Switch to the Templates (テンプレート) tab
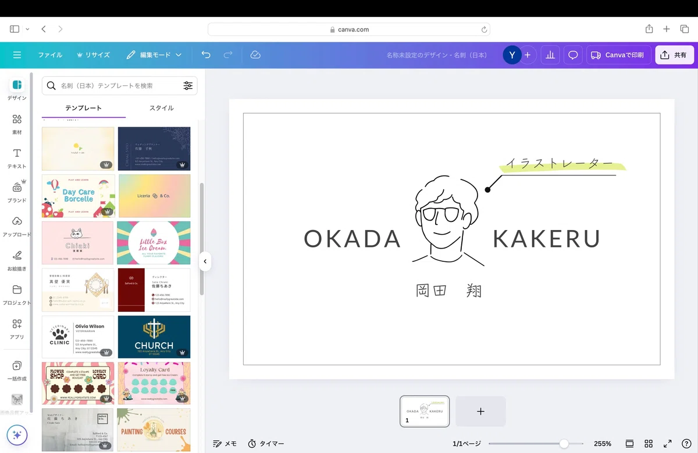 tap(83, 108)
